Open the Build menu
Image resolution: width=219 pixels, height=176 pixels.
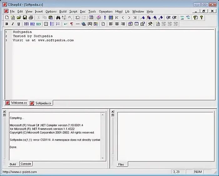pos(63,12)
